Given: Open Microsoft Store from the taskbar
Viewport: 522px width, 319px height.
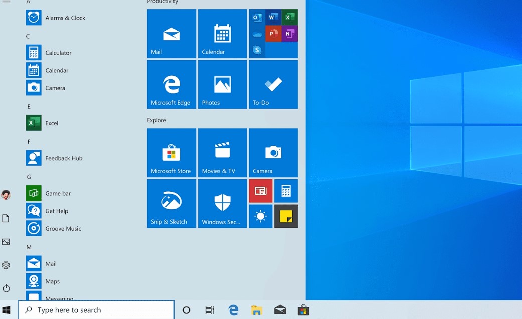Looking at the screenshot, I should (x=303, y=310).
